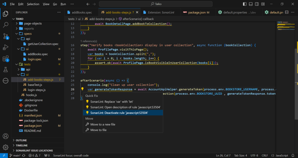Open the Manage gear icon
Screen dimensions: 298x158
6,147
